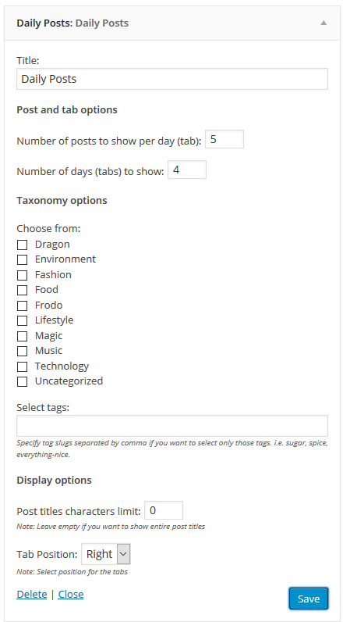The image size is (343, 622).
Task: Click the Delete link
Action: click(x=32, y=594)
